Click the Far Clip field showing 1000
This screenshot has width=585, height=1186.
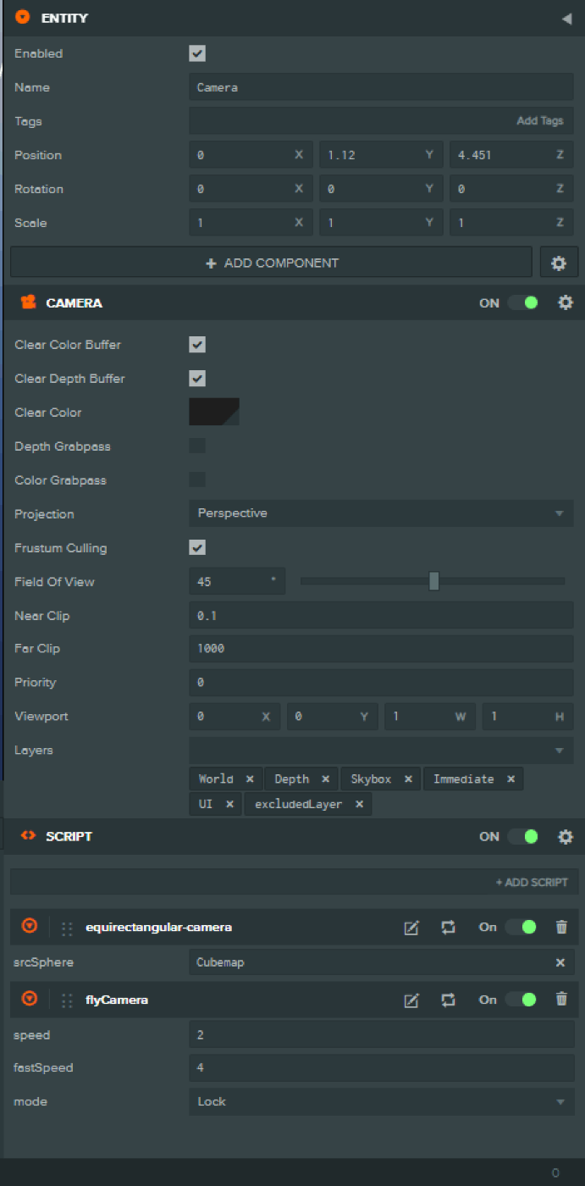coord(381,649)
